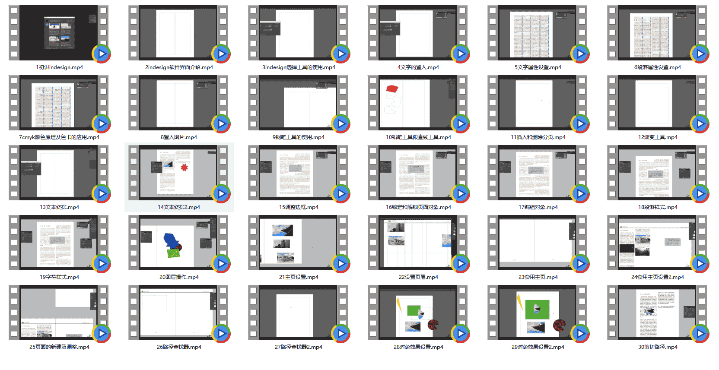Select the label 17编组对象.mp4
Screen dimensions: 719x370
(x=538, y=207)
